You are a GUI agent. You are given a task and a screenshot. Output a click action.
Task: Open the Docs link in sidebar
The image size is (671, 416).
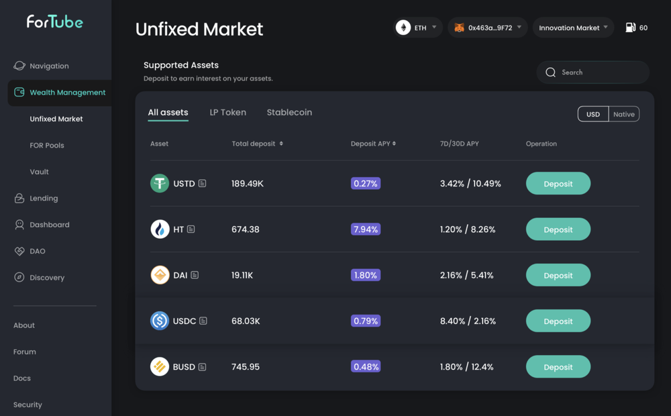click(22, 378)
